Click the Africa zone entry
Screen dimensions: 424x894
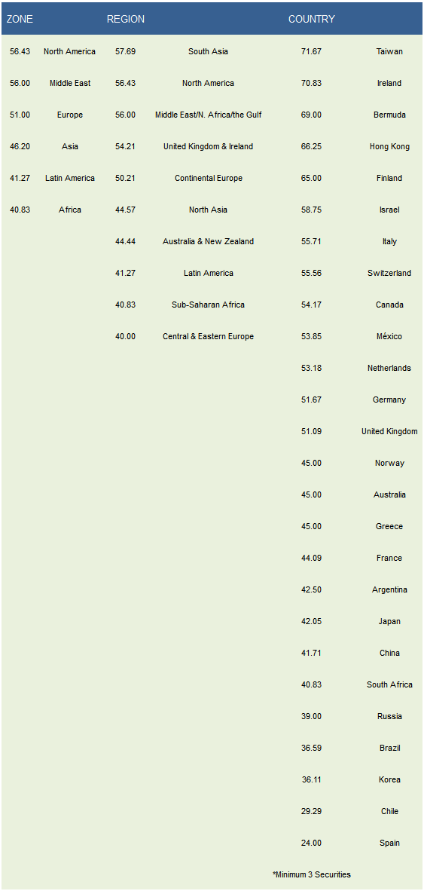(70, 210)
